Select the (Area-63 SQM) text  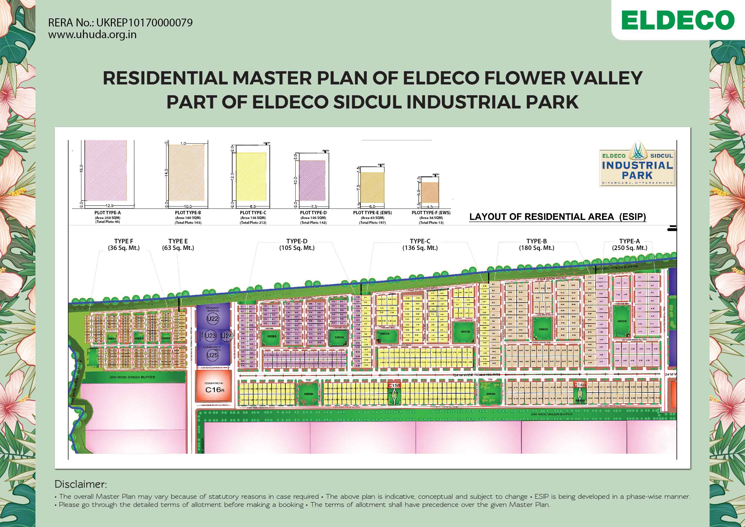372,218
